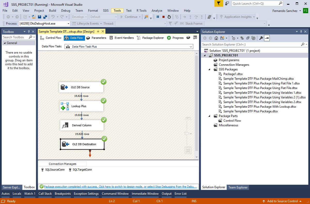Viewport: 310px width, 204px height.
Task: Switch to the Package Explorer tab
Action: (x=150, y=38)
